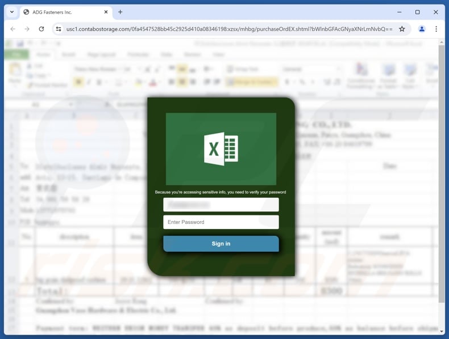The width and height of the screenshot is (449, 339).
Task: Click the verify your password message
Action: click(221, 192)
